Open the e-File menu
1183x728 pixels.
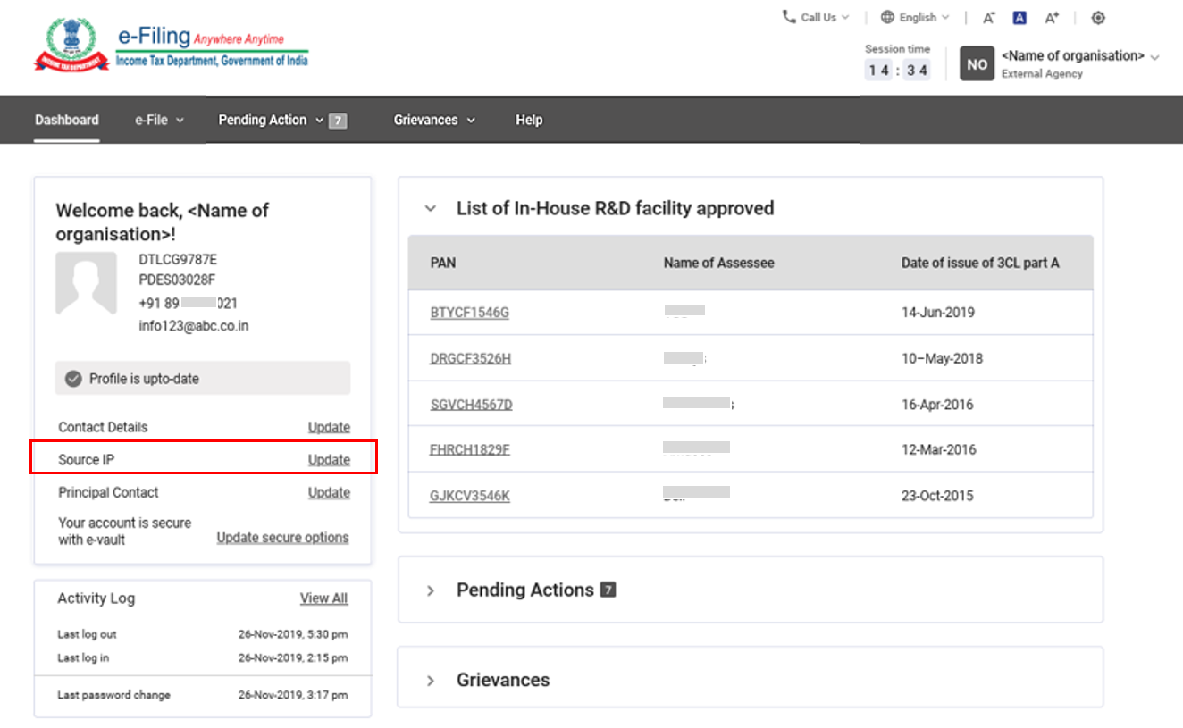[159, 120]
